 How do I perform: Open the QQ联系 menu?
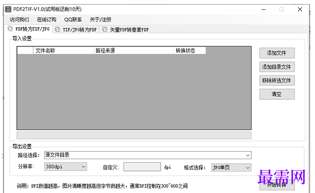click(73, 19)
